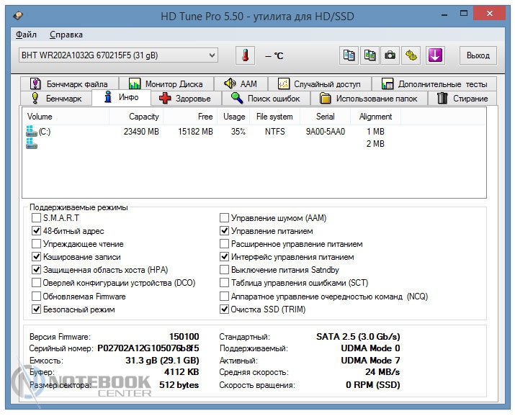Click the copy screenshot to clipboard icon
This screenshot has width=515, height=416.
tap(370, 55)
